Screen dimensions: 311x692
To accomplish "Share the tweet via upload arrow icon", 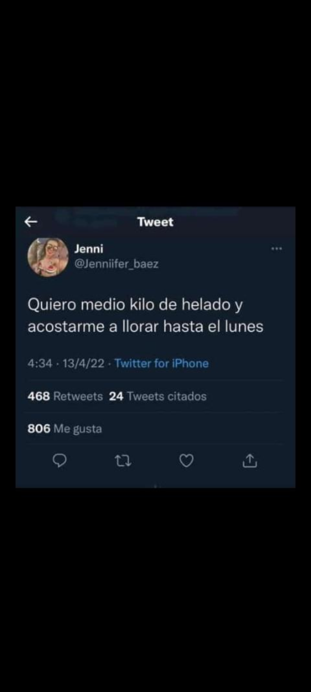I will tap(250, 461).
